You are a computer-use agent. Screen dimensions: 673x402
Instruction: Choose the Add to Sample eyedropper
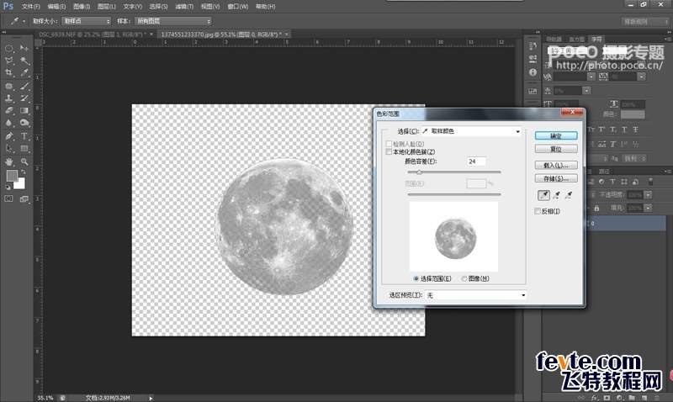(557, 196)
